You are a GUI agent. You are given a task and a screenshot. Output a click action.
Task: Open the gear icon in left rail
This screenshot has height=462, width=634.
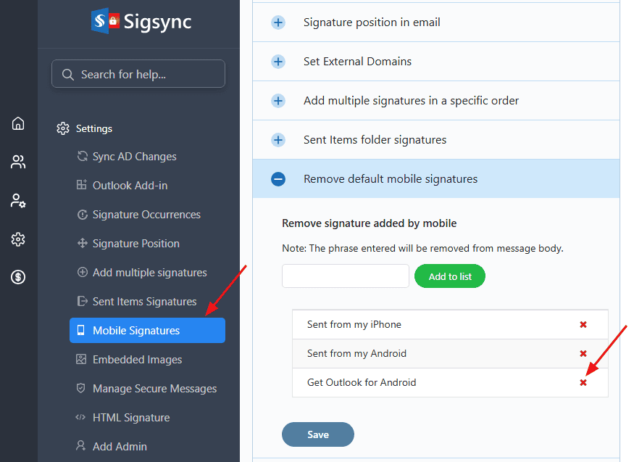click(18, 239)
